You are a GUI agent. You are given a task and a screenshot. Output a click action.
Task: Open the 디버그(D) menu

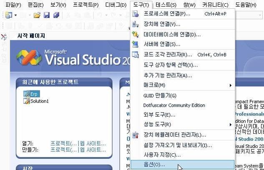116,5
